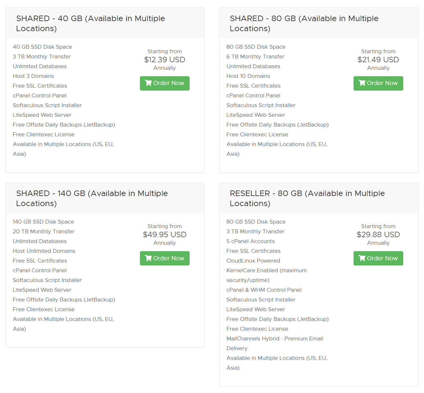The width and height of the screenshot is (424, 393).
Task: Order the $29.88 USD reseller plan
Action: pyautogui.click(x=378, y=258)
